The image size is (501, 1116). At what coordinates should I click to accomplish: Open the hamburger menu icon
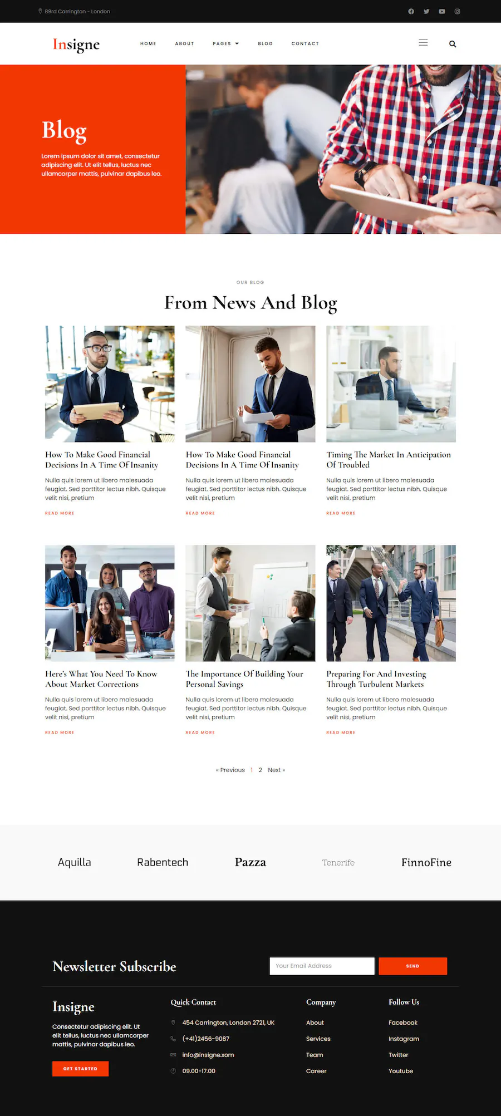(x=423, y=43)
